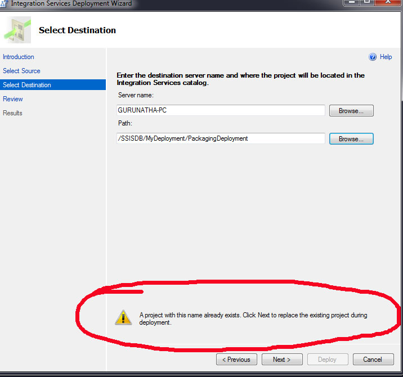
Task: Open the Review step
Action: (x=13, y=99)
